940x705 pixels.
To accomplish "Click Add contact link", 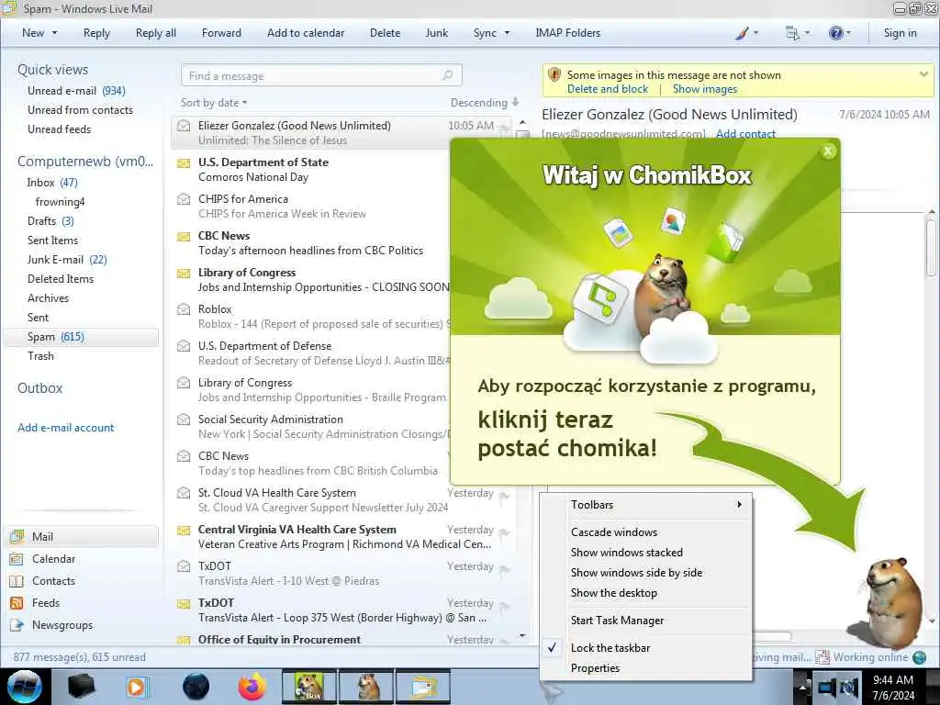I will 745,134.
